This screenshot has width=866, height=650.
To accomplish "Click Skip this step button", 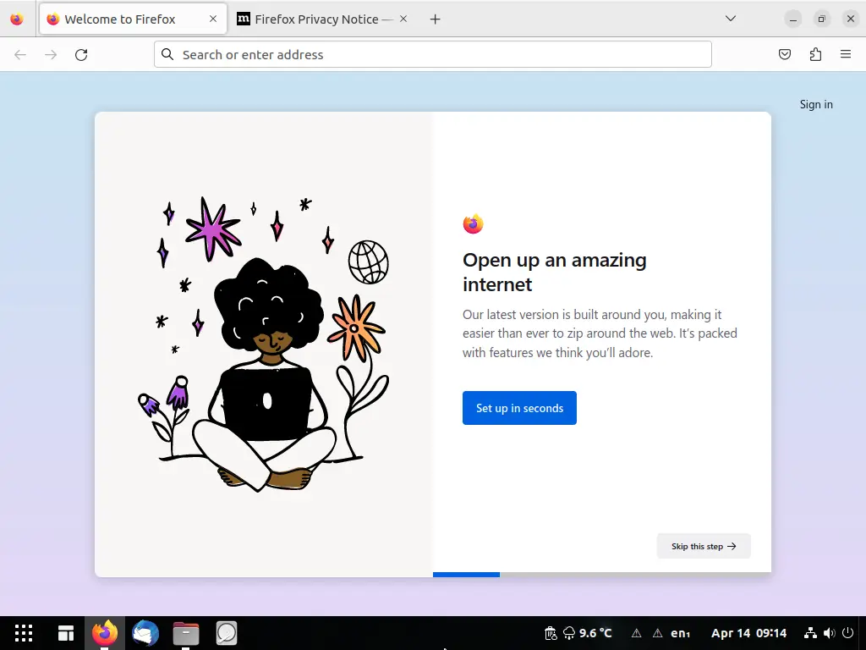I will pos(704,546).
